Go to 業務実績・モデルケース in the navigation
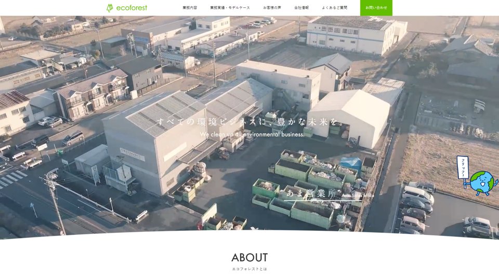The height and width of the screenshot is (280, 499). tap(230, 8)
